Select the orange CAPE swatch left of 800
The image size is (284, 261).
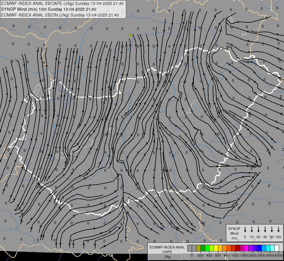point(225,248)
